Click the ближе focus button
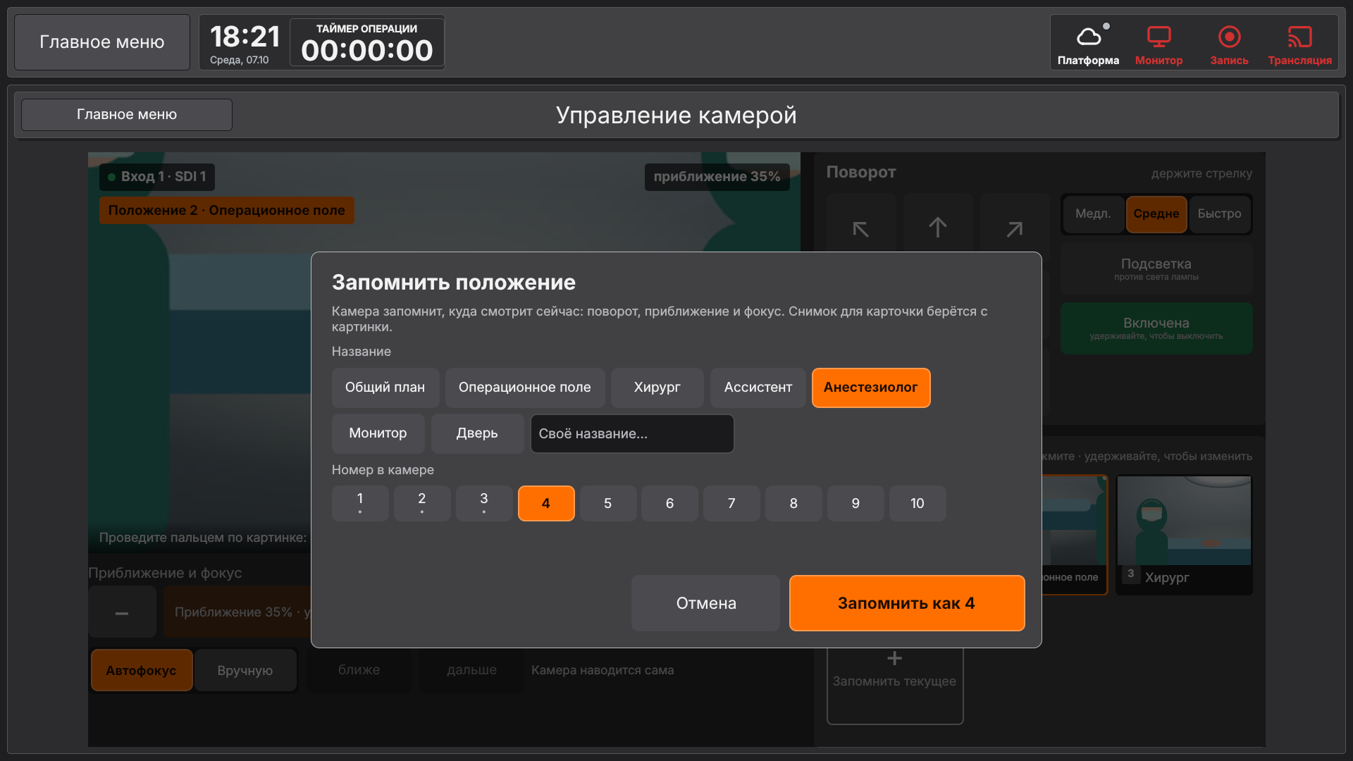Screen dimensions: 1353x761 (x=359, y=670)
